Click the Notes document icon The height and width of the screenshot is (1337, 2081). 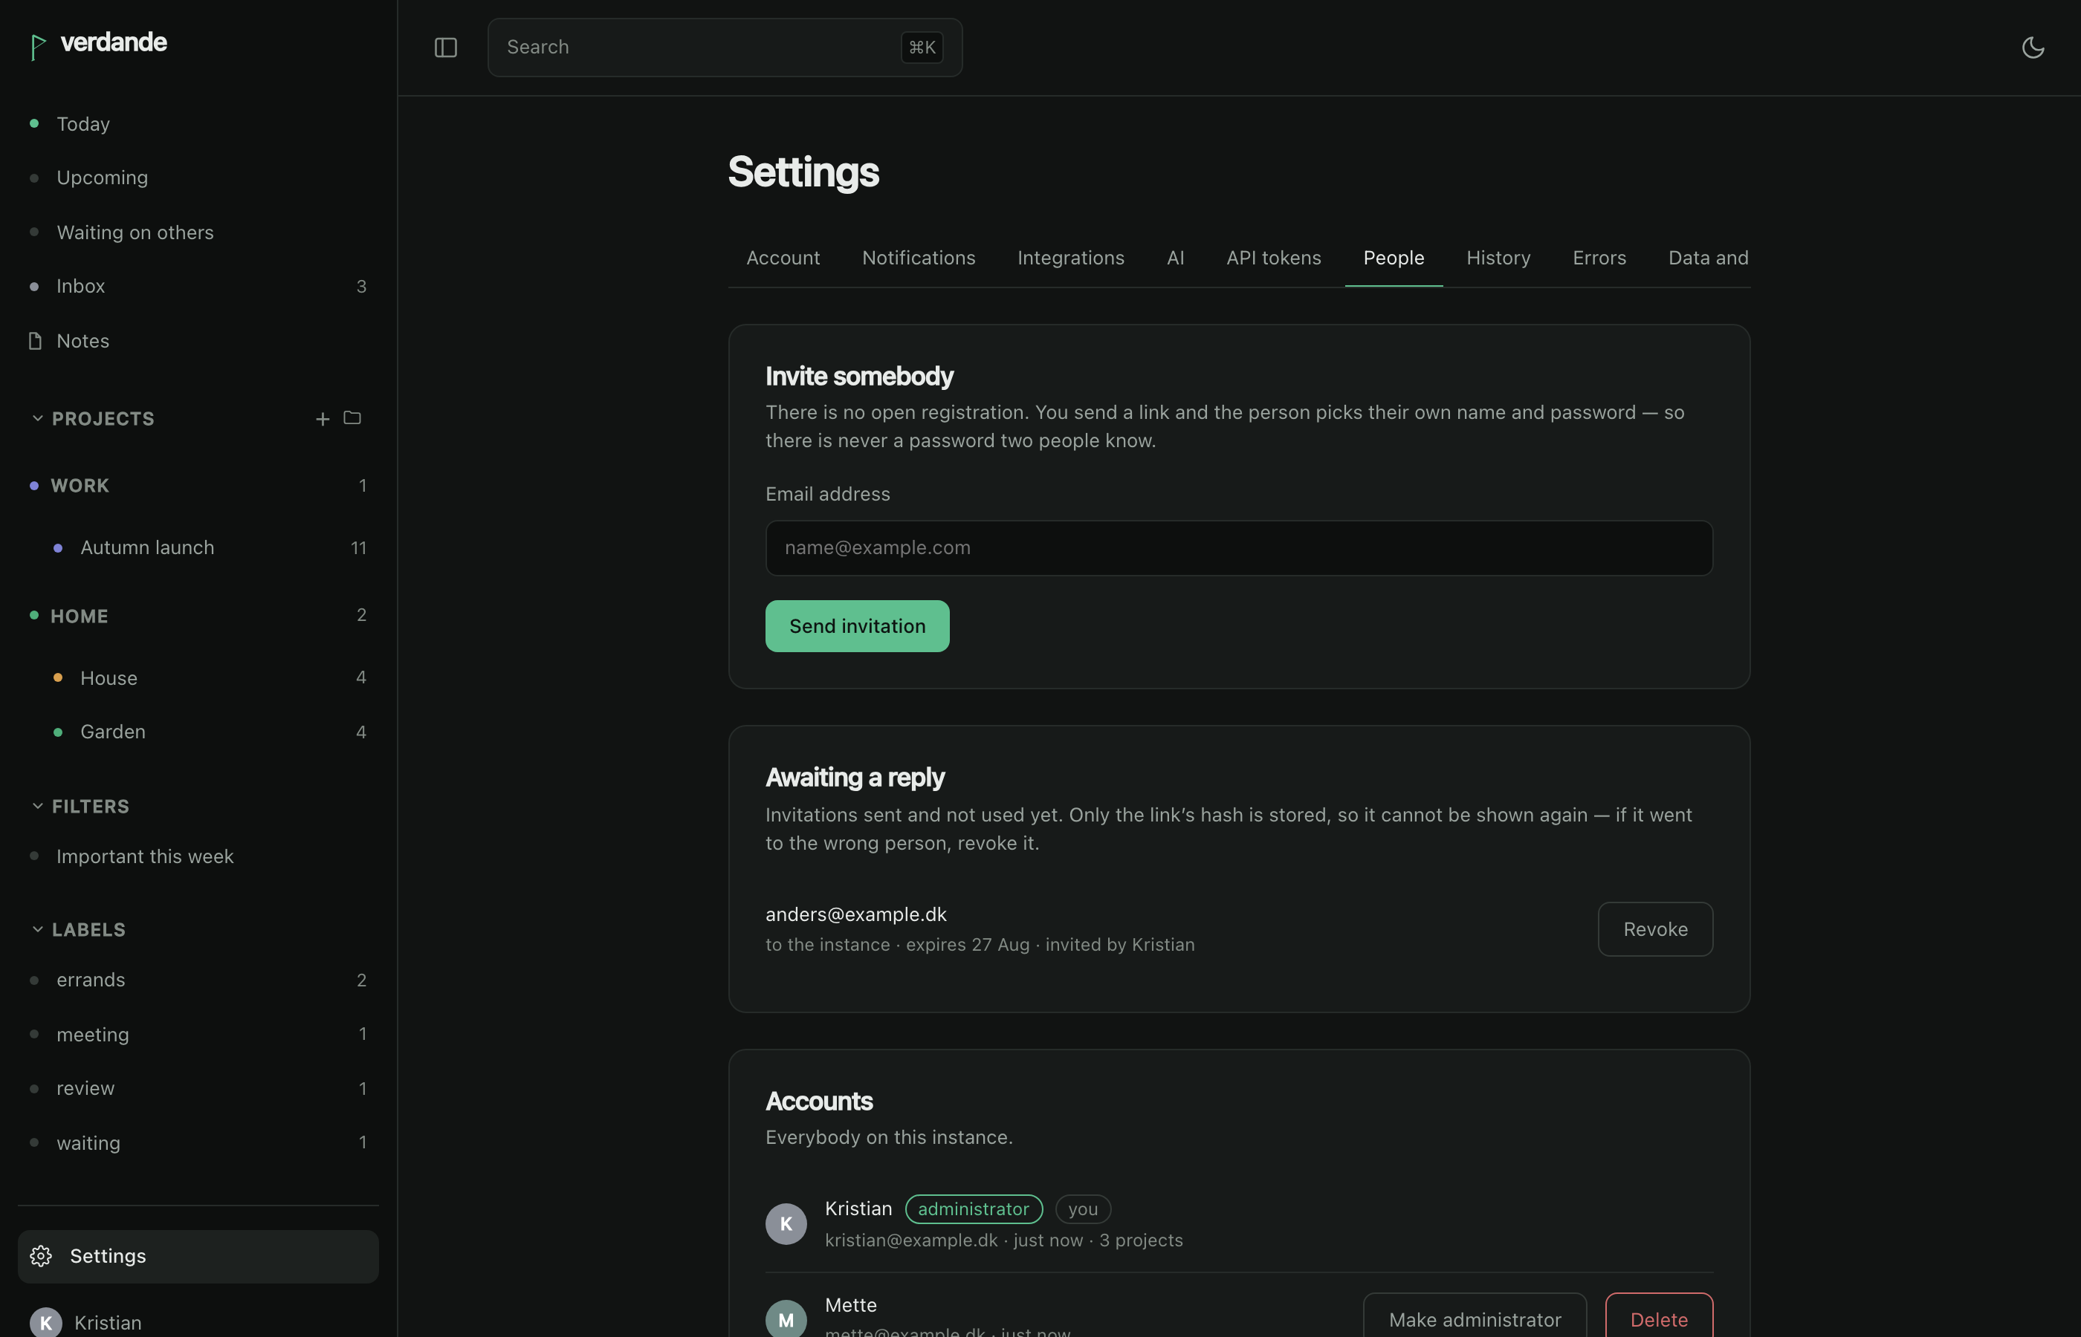pos(35,341)
